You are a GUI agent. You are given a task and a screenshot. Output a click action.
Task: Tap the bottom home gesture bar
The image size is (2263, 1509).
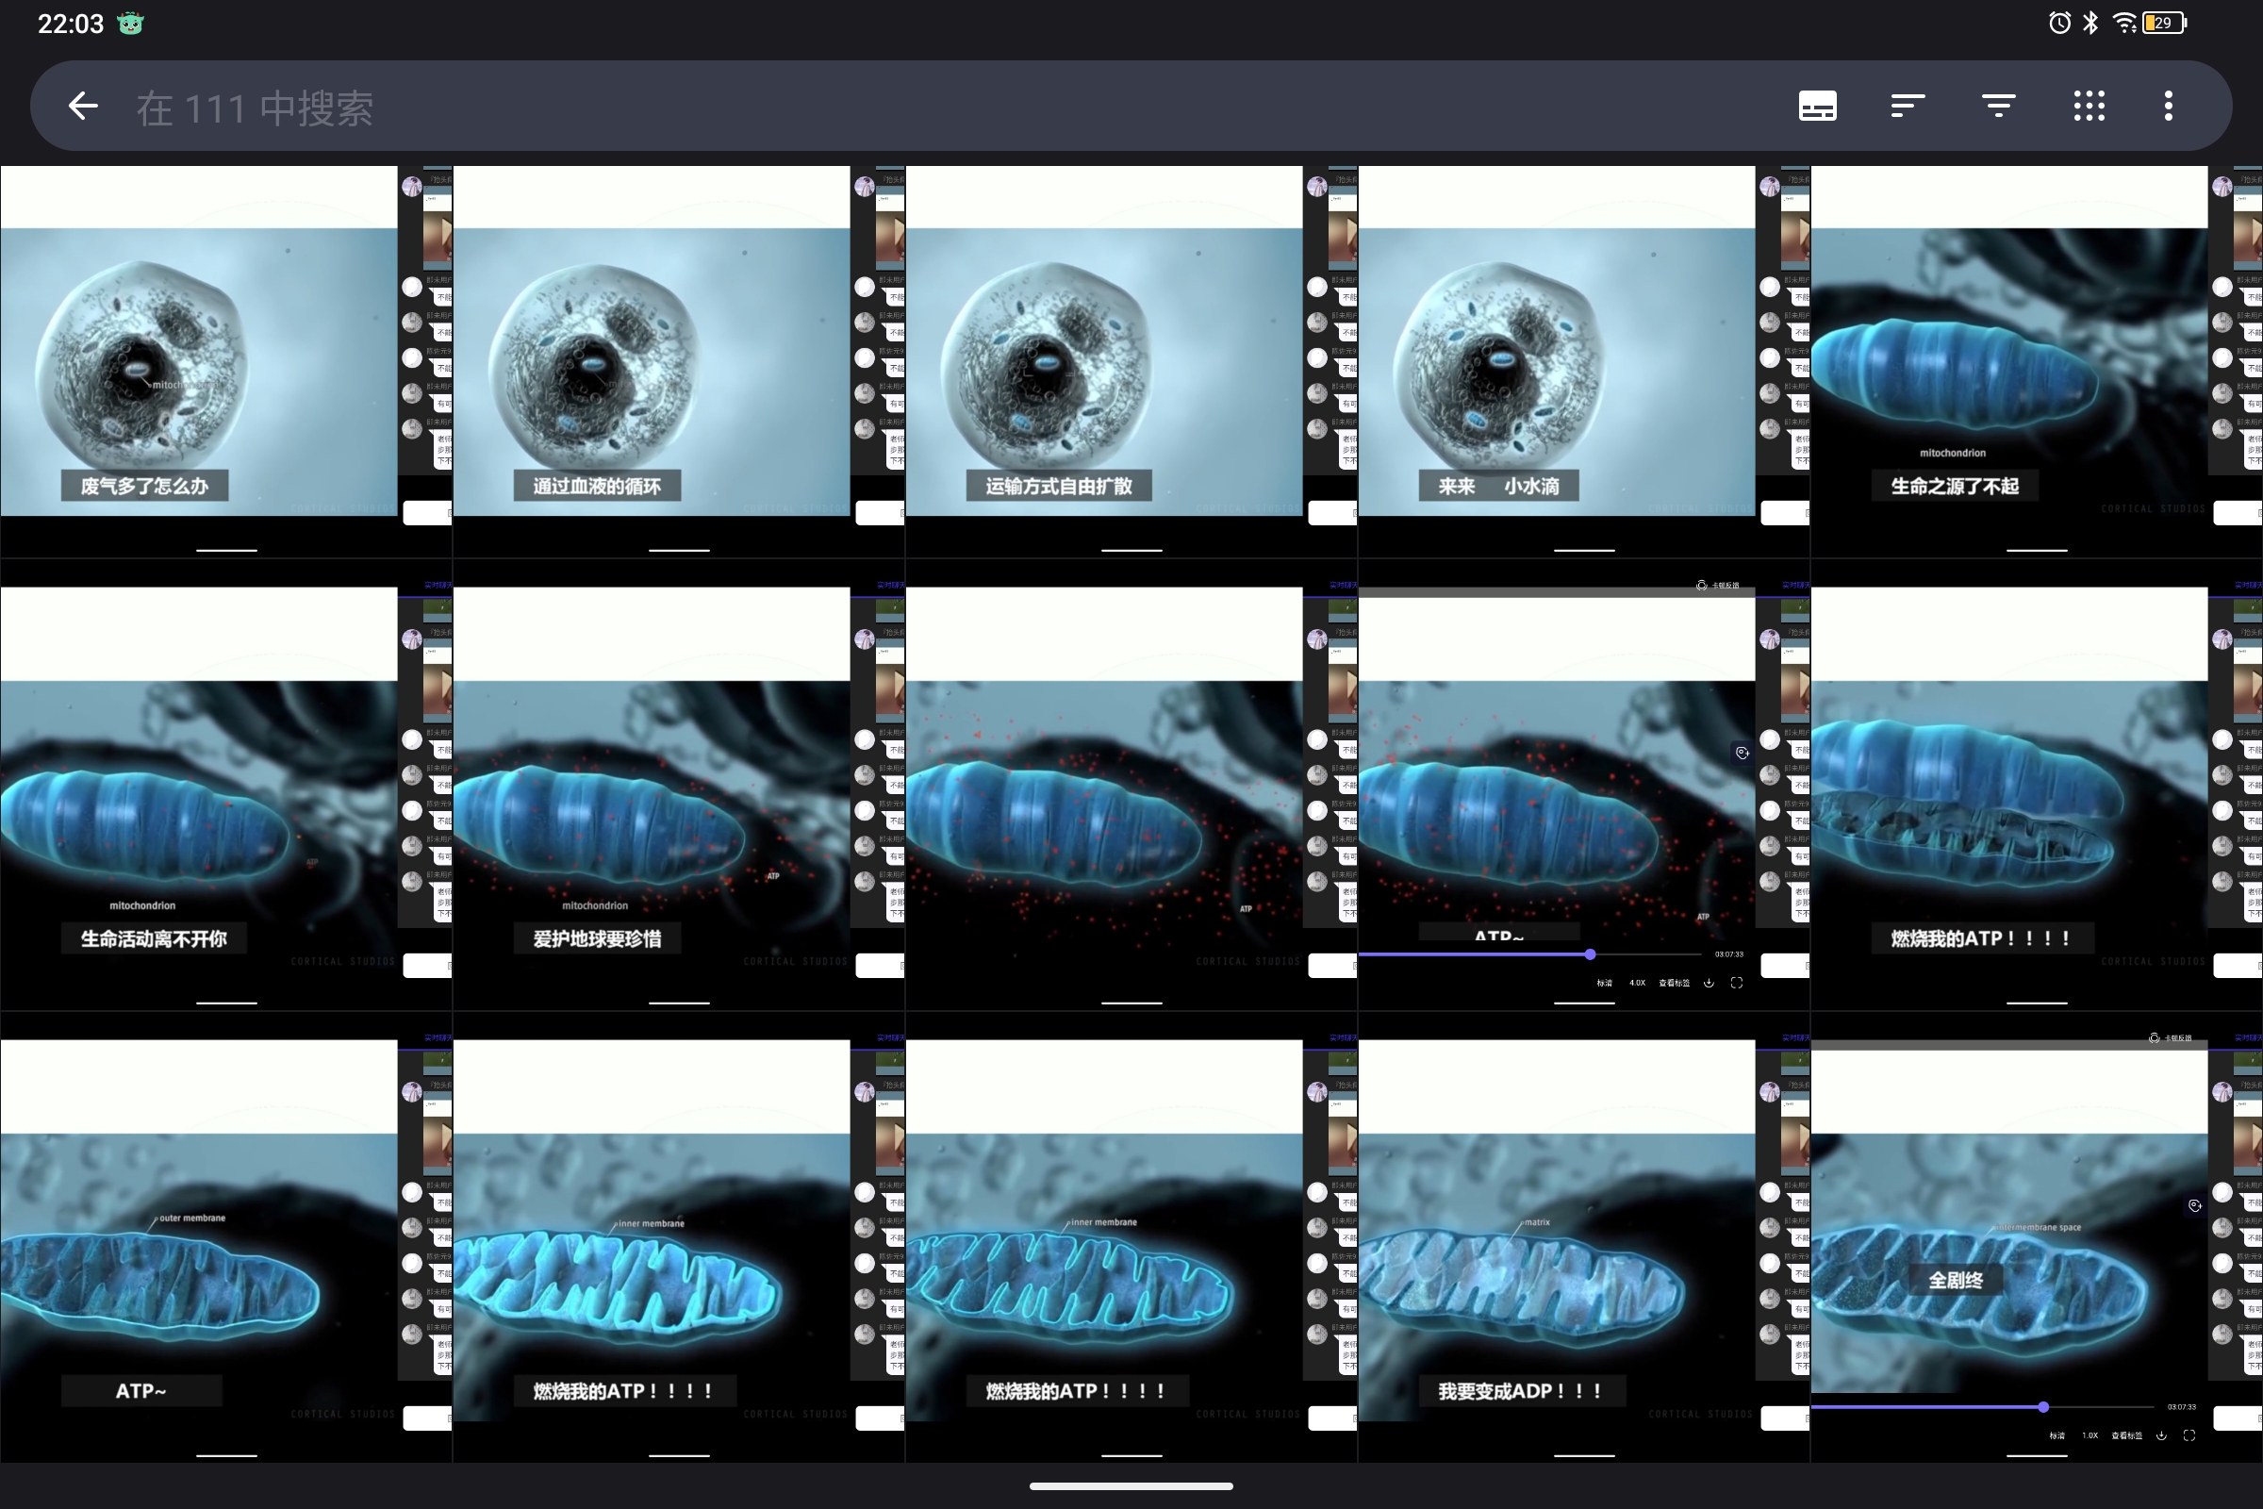[1131, 1486]
